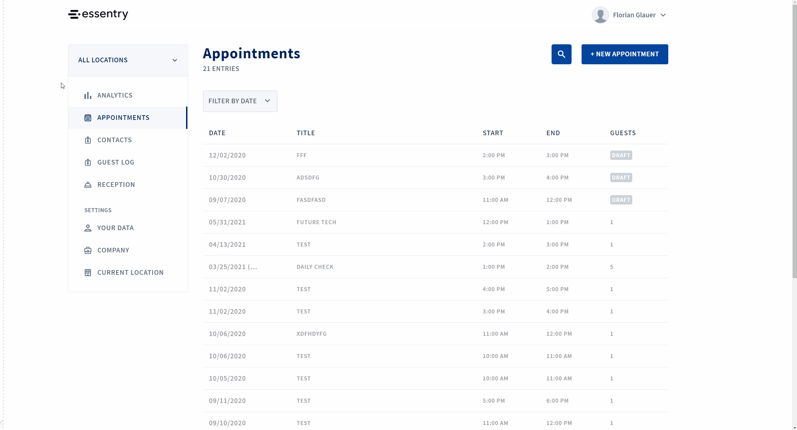Viewport: 797px width, 430px height.
Task: Open Contacts in the sidebar
Action: coord(128,140)
